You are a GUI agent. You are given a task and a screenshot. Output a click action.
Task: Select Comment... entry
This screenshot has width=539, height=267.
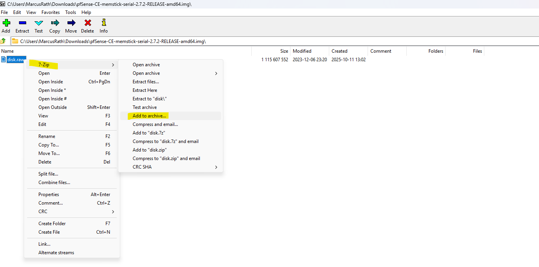coord(72,203)
